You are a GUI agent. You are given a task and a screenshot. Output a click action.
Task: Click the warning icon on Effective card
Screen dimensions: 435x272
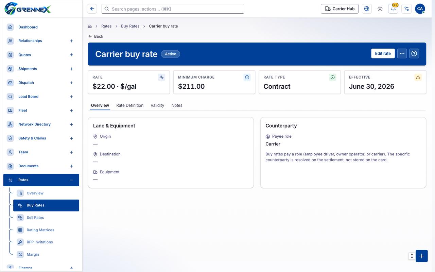click(x=418, y=77)
